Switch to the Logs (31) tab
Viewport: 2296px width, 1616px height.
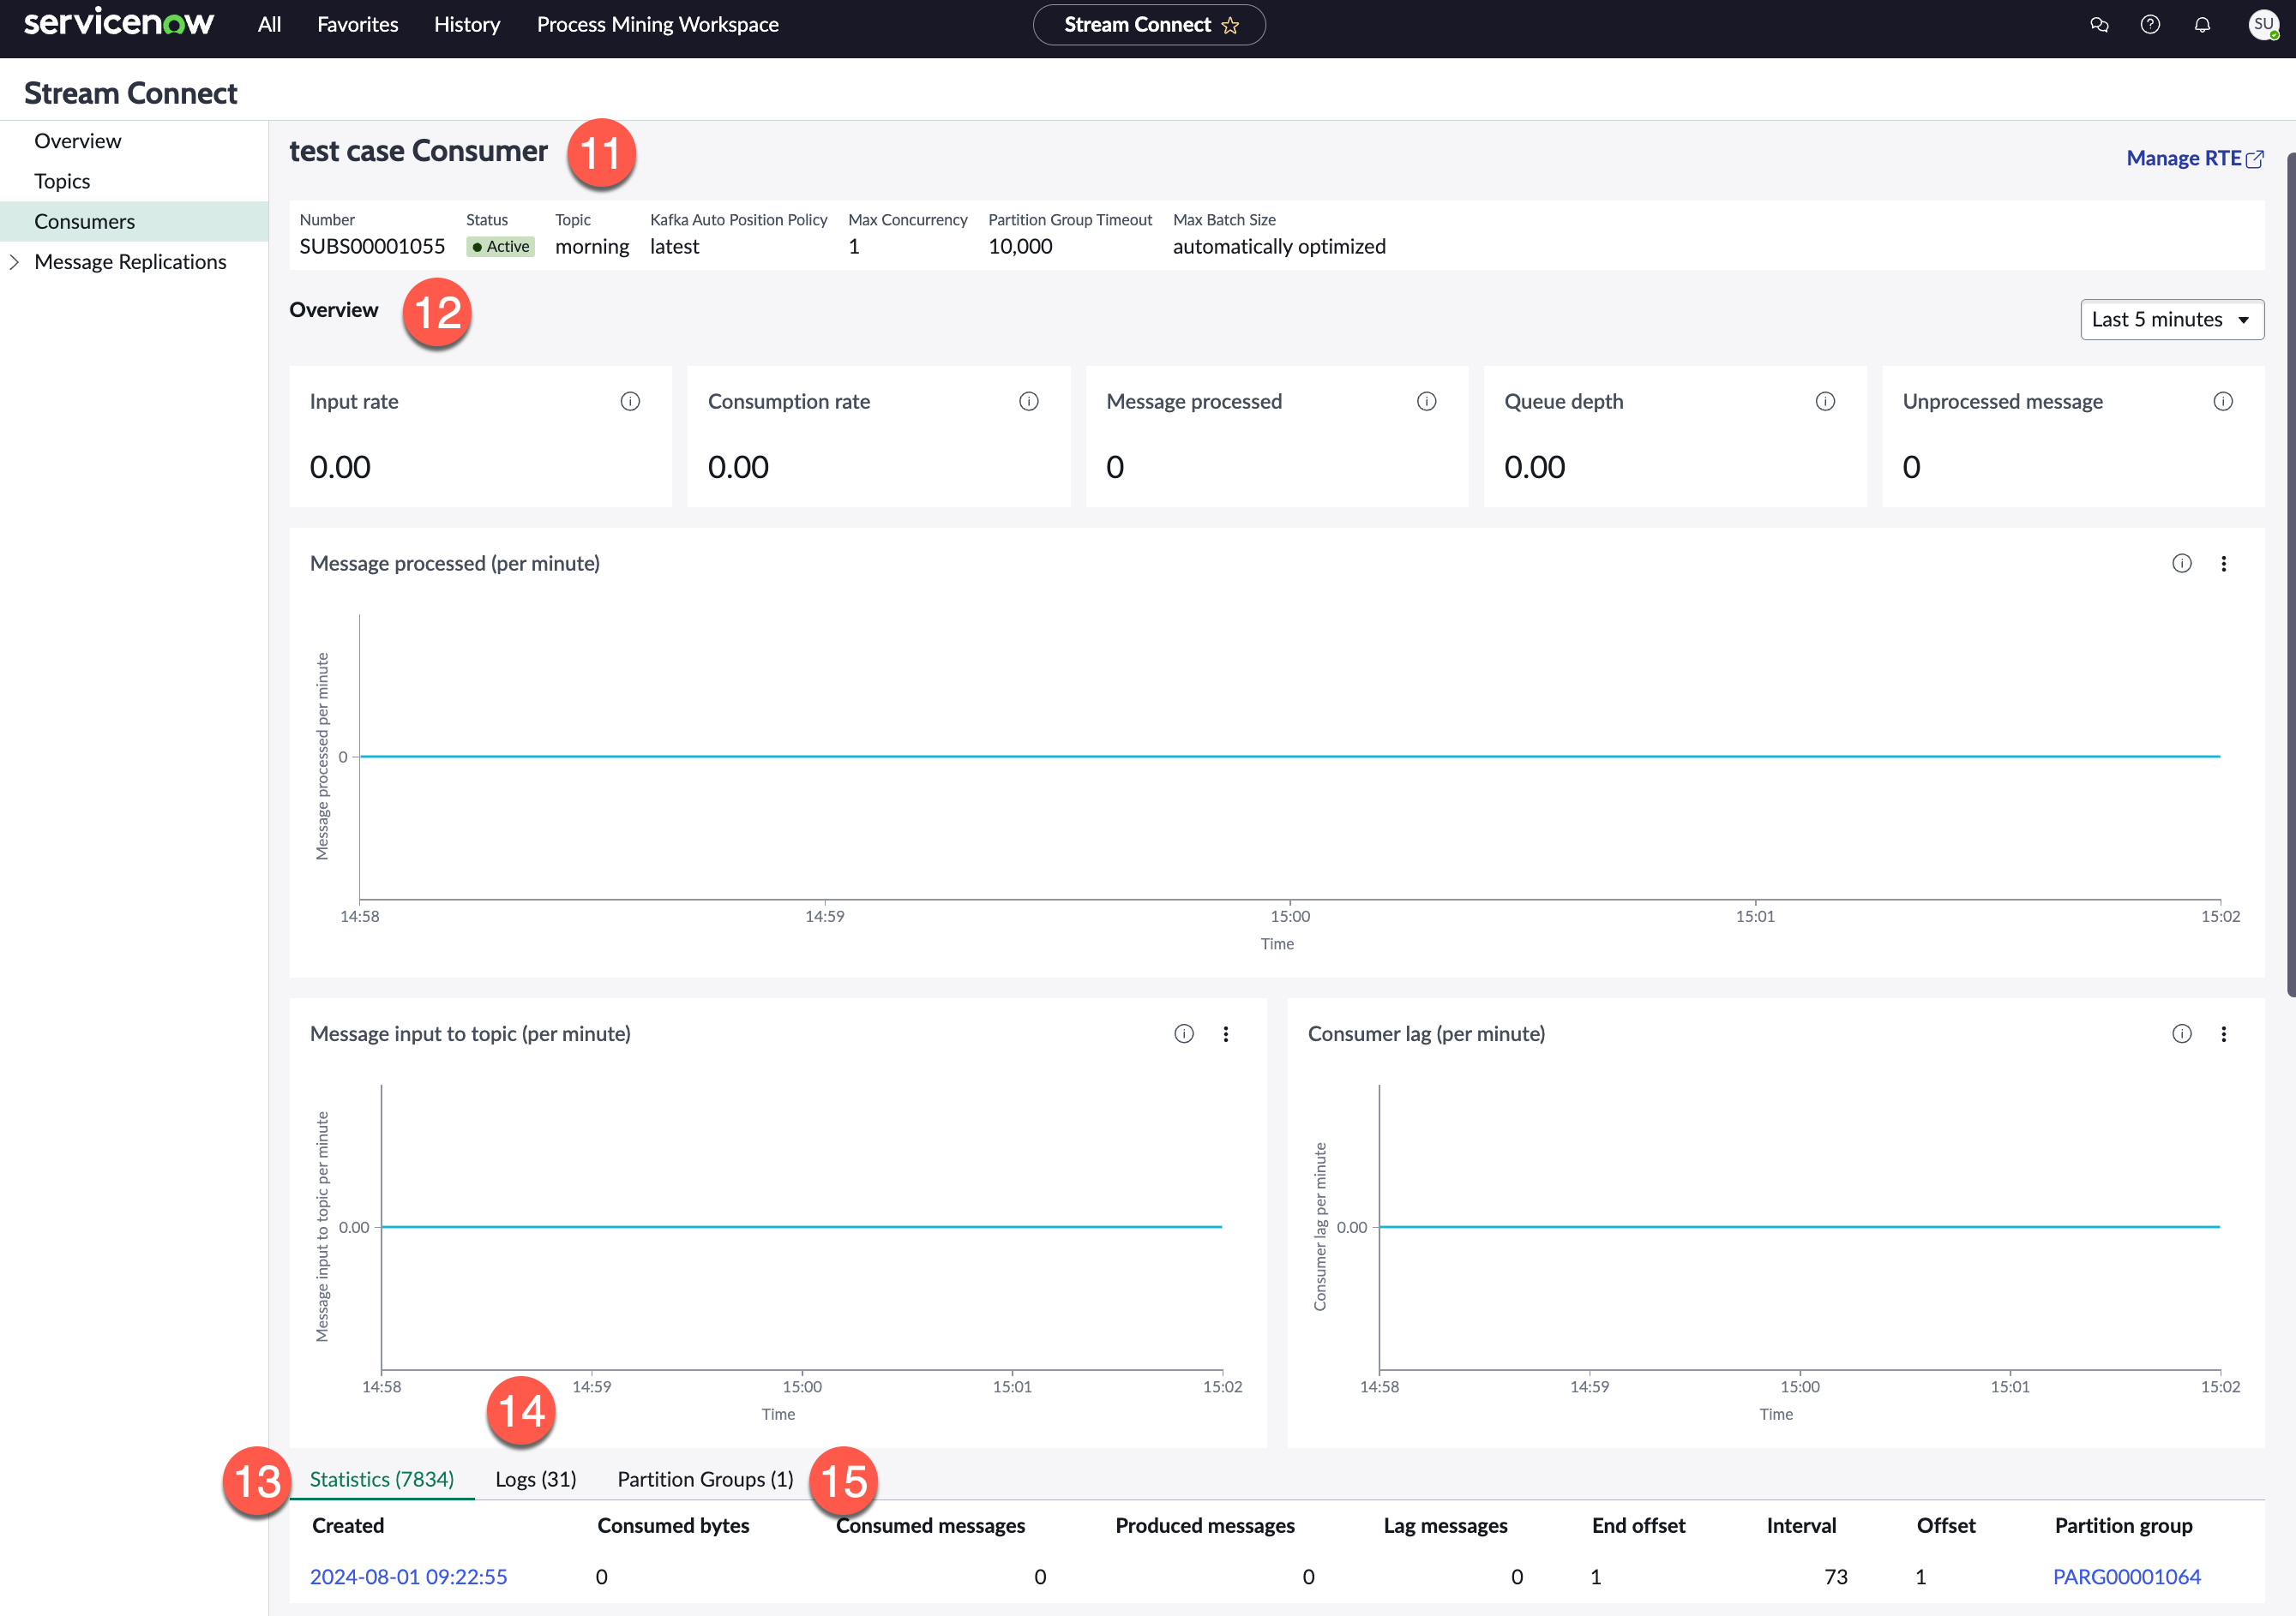tap(536, 1479)
